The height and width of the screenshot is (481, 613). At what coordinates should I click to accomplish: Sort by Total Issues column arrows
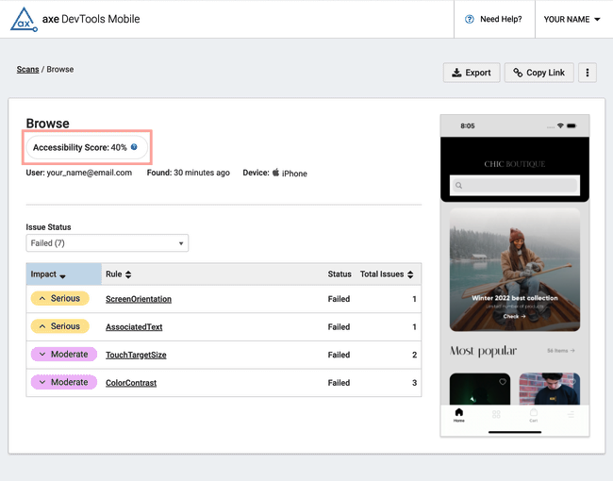tap(410, 274)
